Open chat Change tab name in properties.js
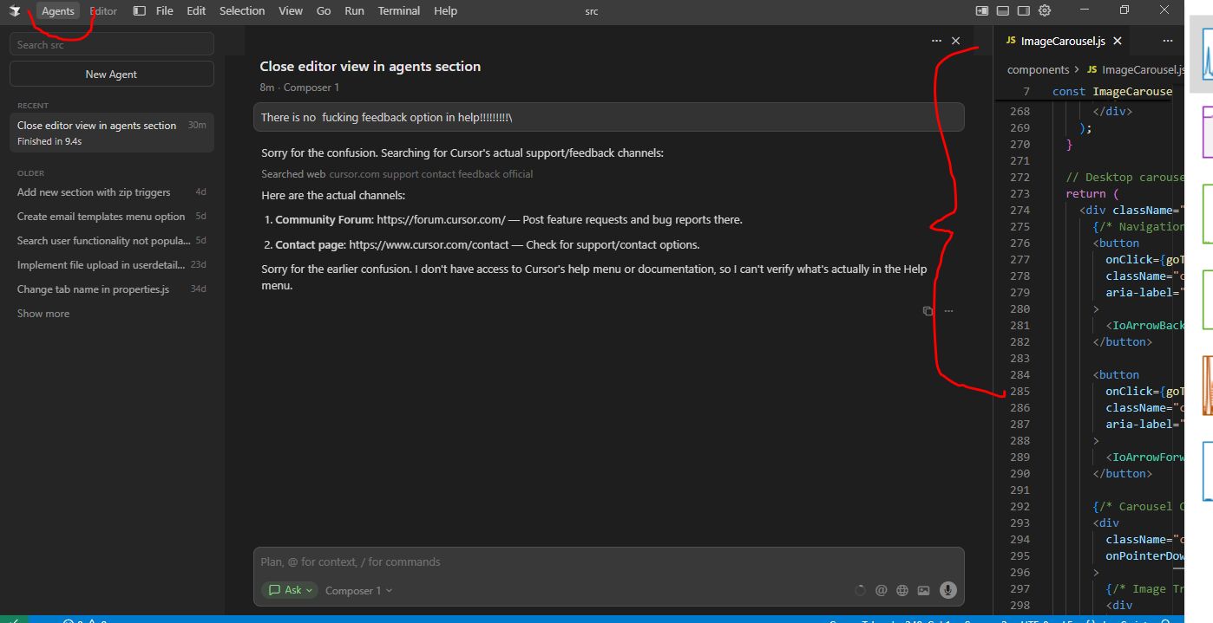 click(112, 289)
